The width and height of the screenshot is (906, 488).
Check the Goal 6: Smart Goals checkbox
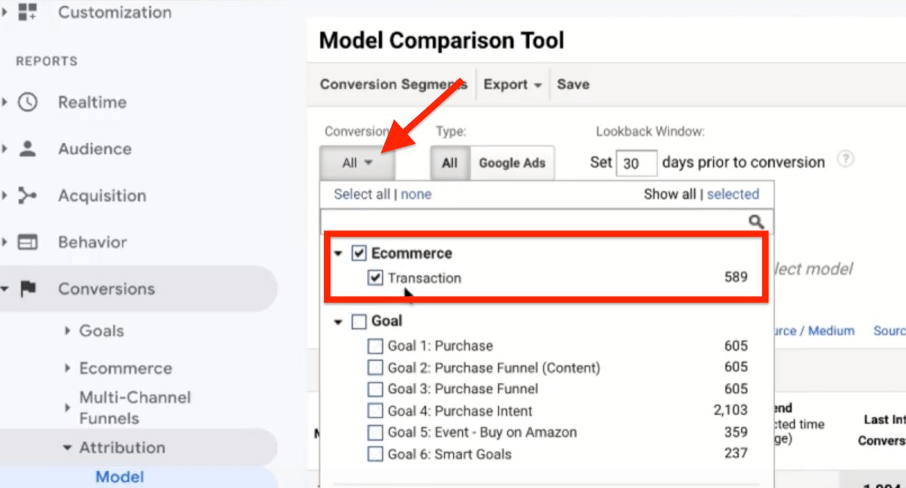coord(375,454)
